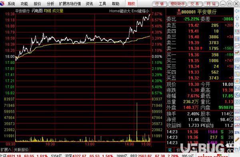Click the F10 company info icon
240x157 pixels.
237,67
